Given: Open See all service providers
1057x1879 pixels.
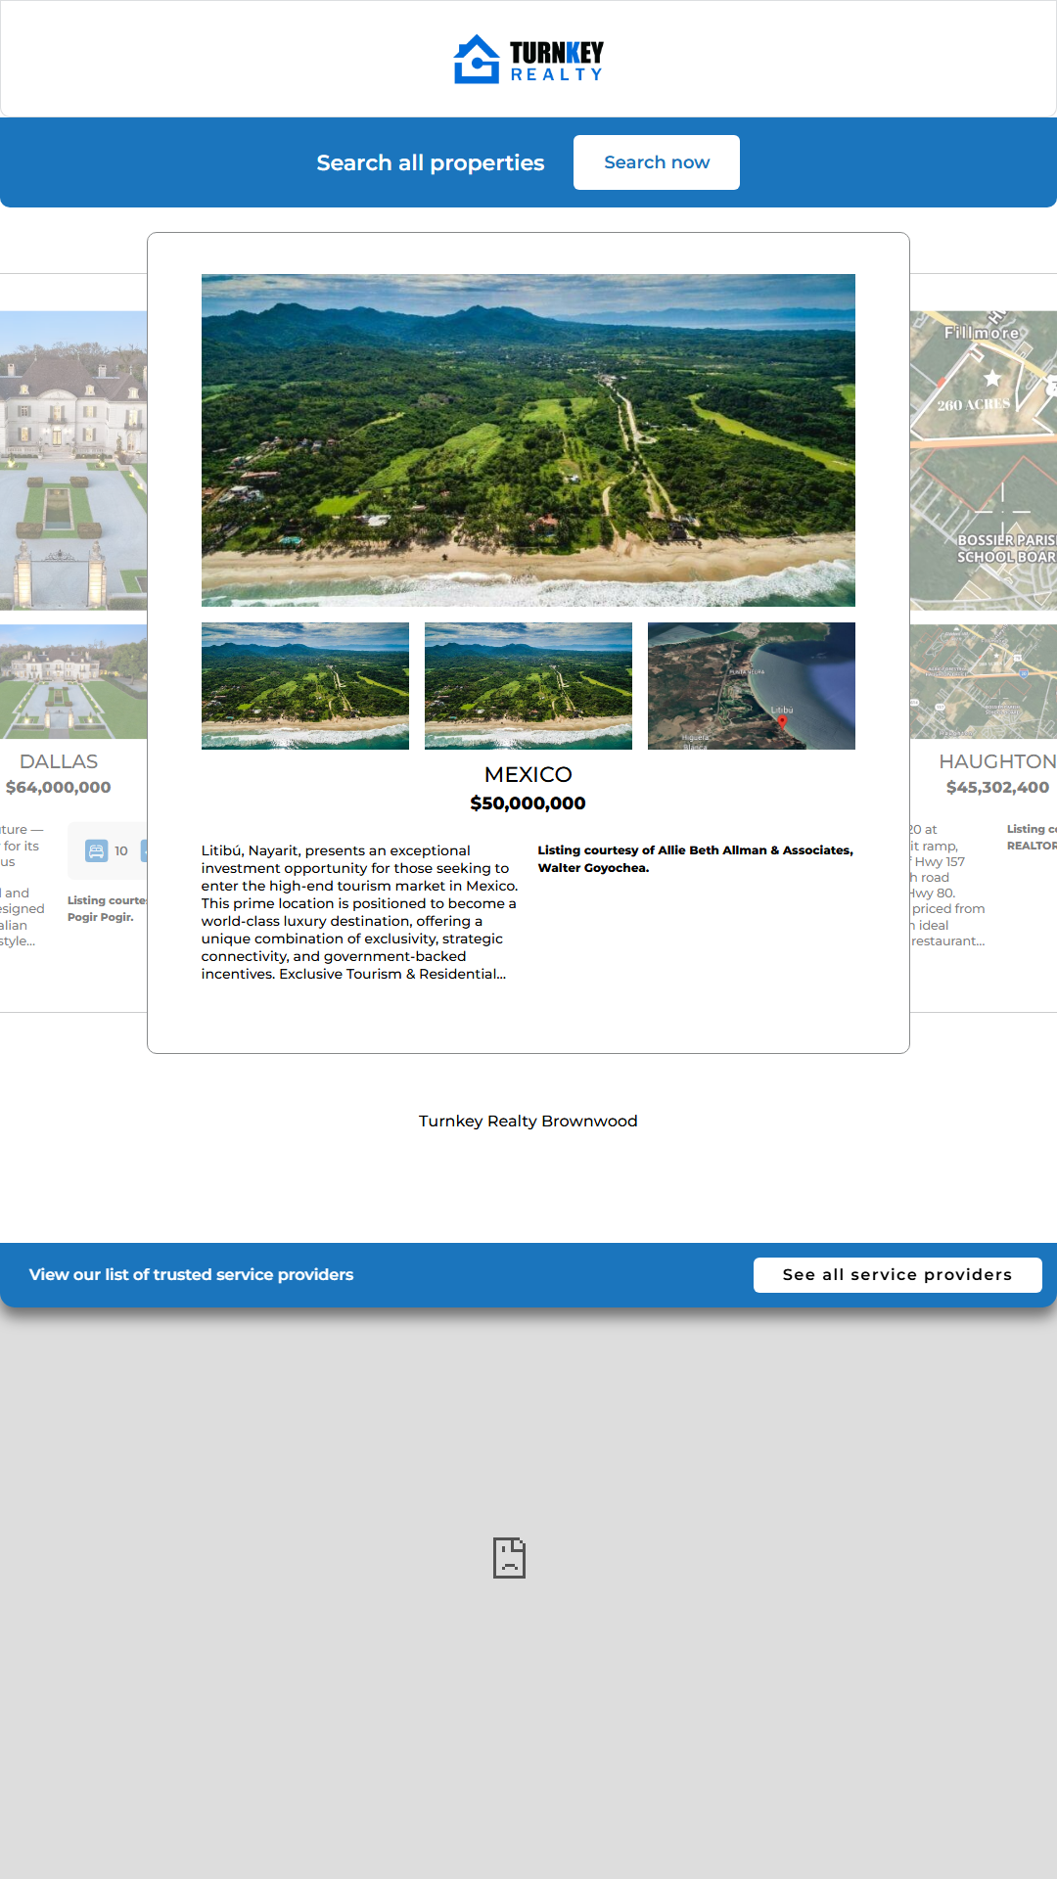Looking at the screenshot, I should pyautogui.click(x=896, y=1274).
